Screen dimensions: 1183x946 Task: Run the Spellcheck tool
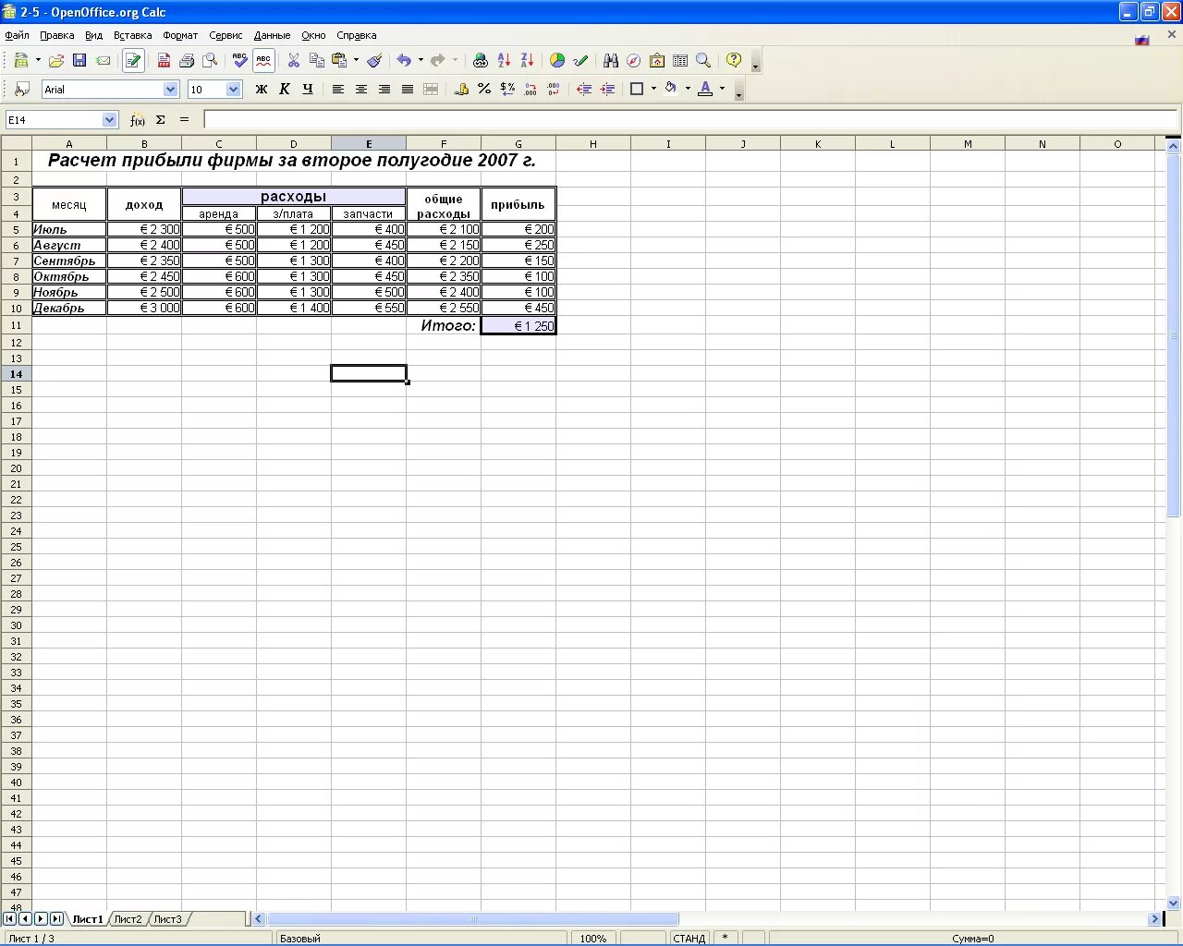(x=240, y=60)
